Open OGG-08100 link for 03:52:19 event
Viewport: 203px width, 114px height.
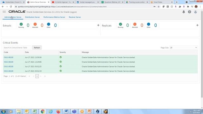(9, 71)
